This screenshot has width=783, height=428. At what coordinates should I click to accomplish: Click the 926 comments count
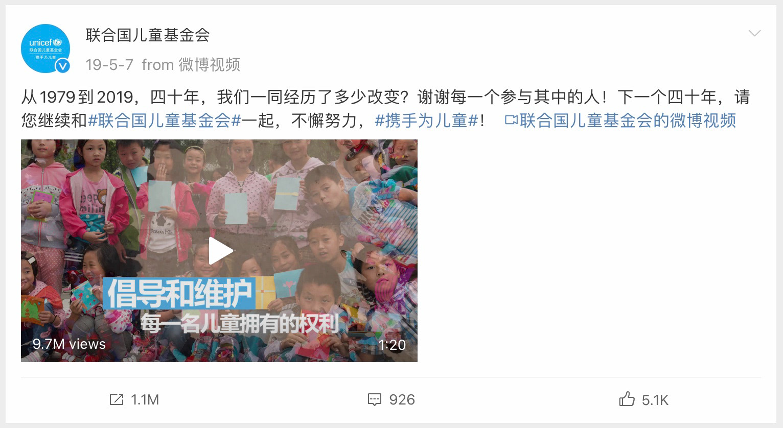coord(402,399)
